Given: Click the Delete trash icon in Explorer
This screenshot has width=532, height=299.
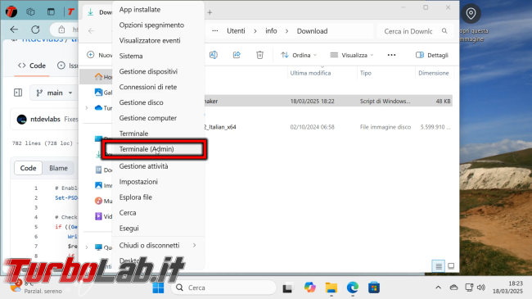Looking at the screenshot, I should click(259, 55).
